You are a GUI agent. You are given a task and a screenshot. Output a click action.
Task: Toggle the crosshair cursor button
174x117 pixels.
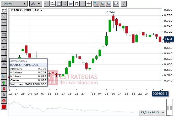coord(89,4)
